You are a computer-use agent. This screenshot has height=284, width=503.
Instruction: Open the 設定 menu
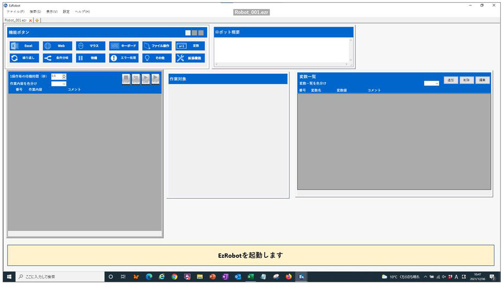click(66, 12)
